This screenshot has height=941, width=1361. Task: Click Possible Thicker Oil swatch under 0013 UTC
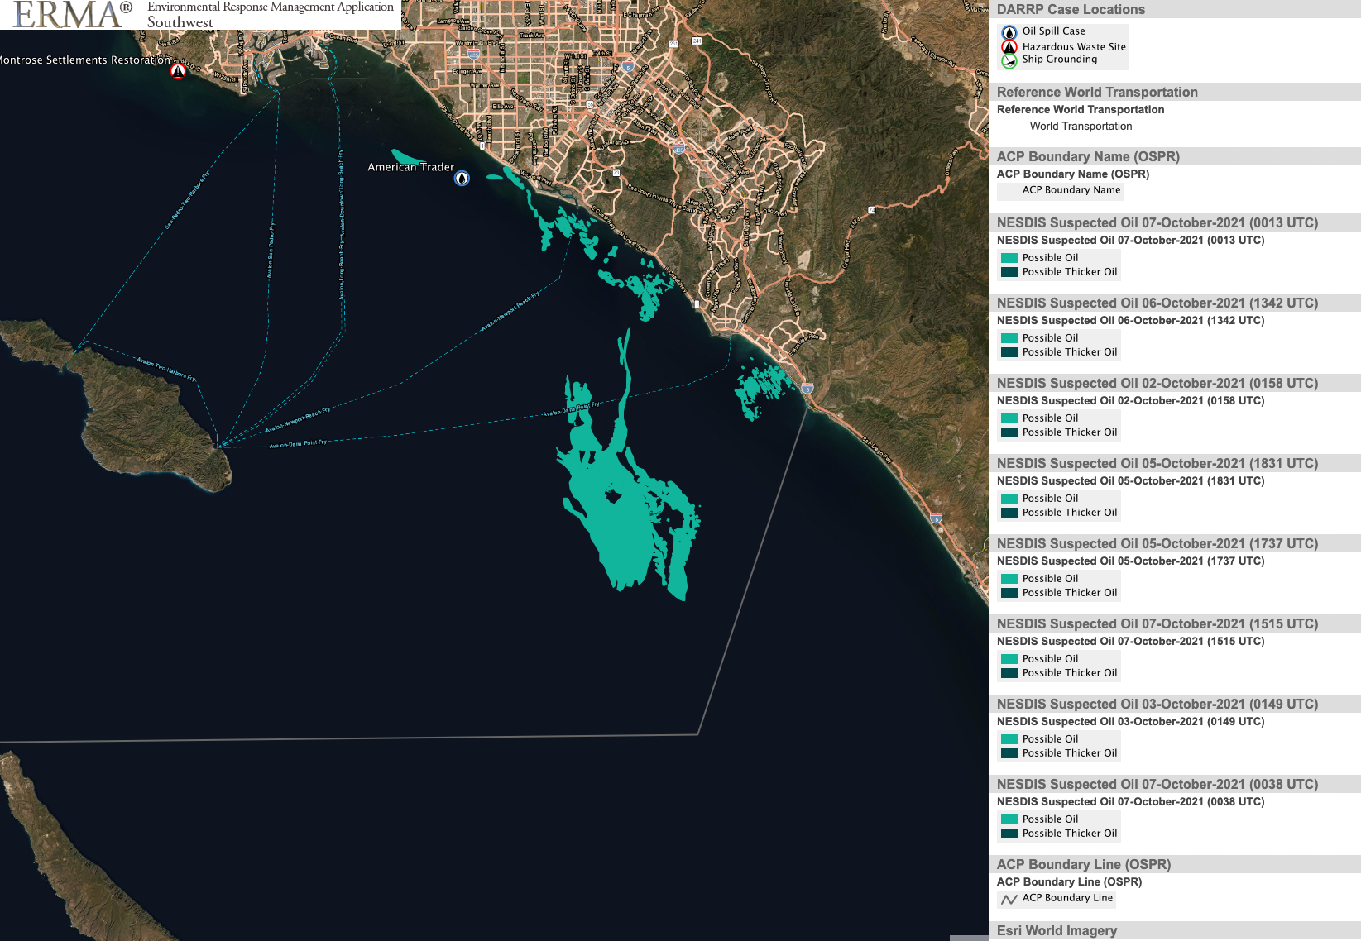1009,272
